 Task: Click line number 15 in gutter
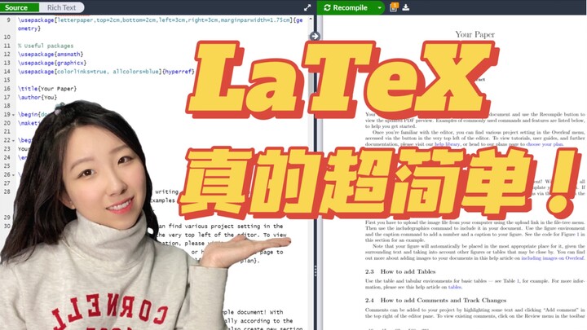tap(7, 80)
